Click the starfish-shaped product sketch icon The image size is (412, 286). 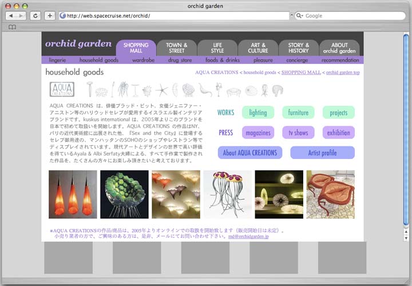[x=161, y=90]
